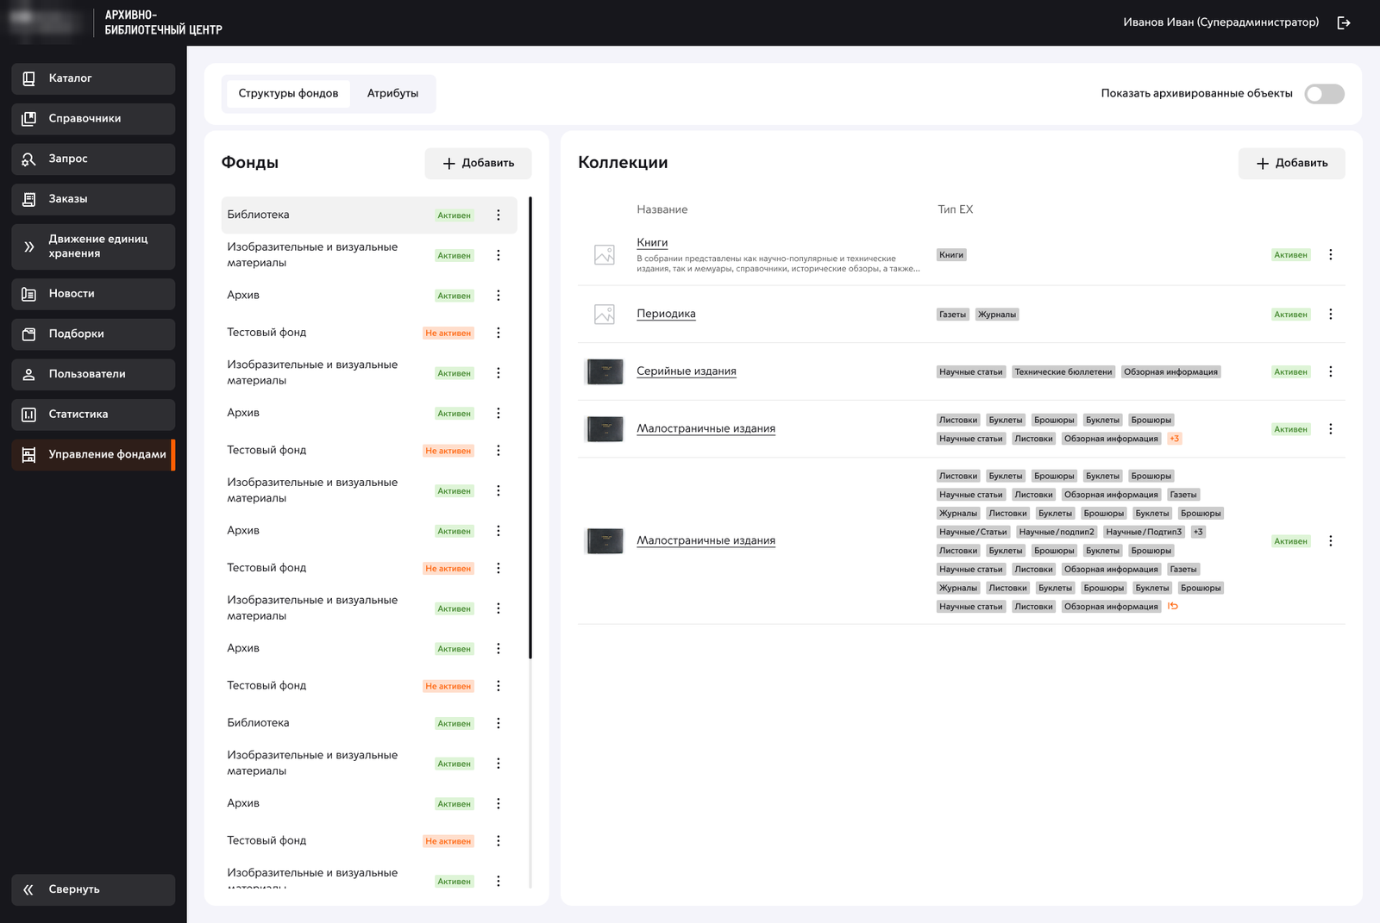Click Добавить button in Коллекции panel
Viewport: 1380px width, 923px height.
coord(1291,163)
